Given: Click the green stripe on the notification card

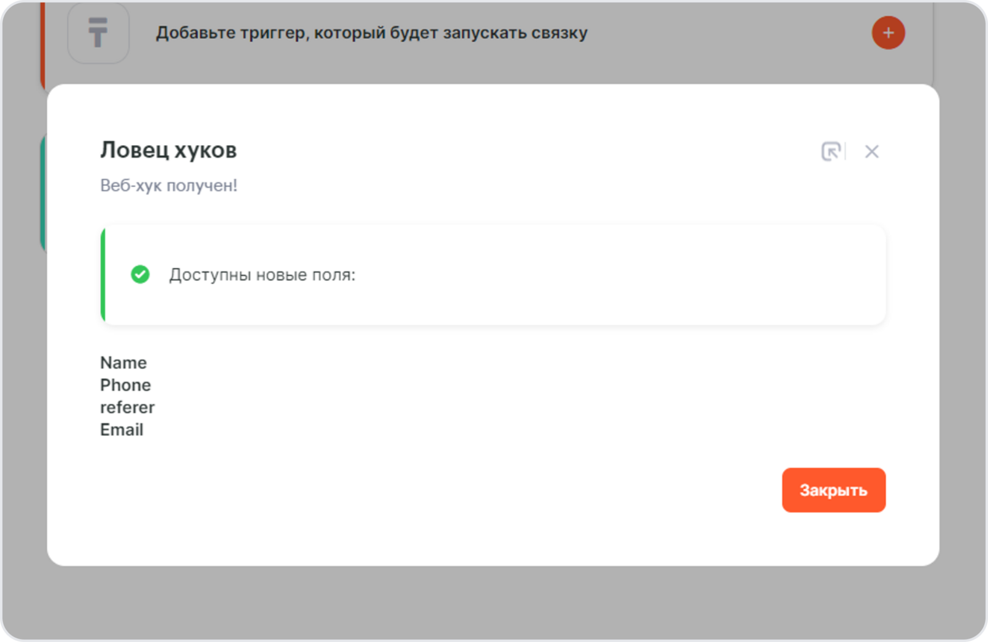Looking at the screenshot, I should 103,275.
